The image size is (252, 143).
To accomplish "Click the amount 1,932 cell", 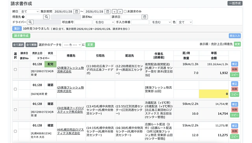I will [214, 73].
